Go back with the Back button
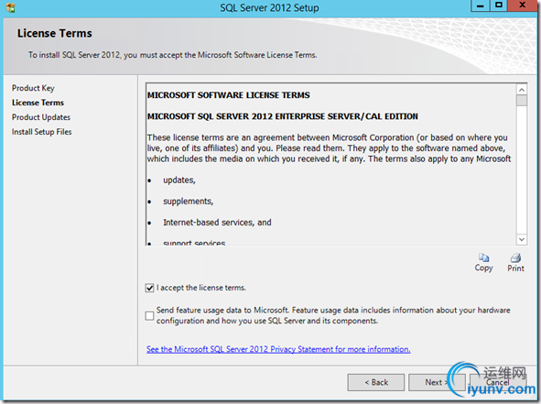 point(376,382)
